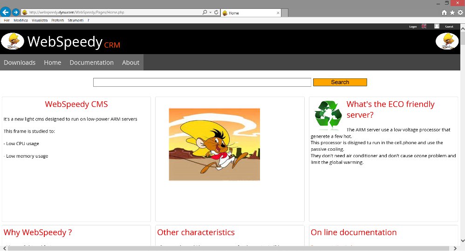Screen dimensions: 465x251
Task: Click the Speedy Gonzales logo at header right
Action: coord(447,41)
